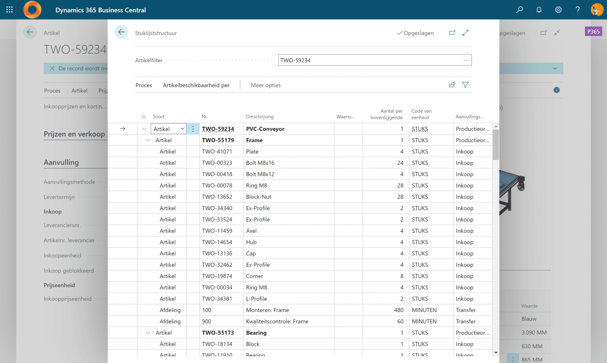Click the STUKS unit link for PVC-Conveyor
This screenshot has height=363, width=607.
(x=420, y=129)
